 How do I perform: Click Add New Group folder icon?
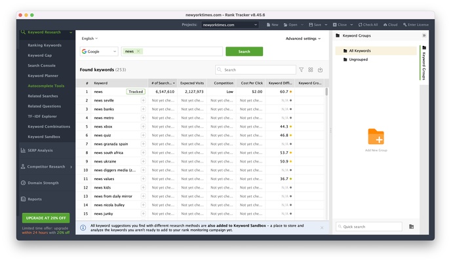coord(376,136)
